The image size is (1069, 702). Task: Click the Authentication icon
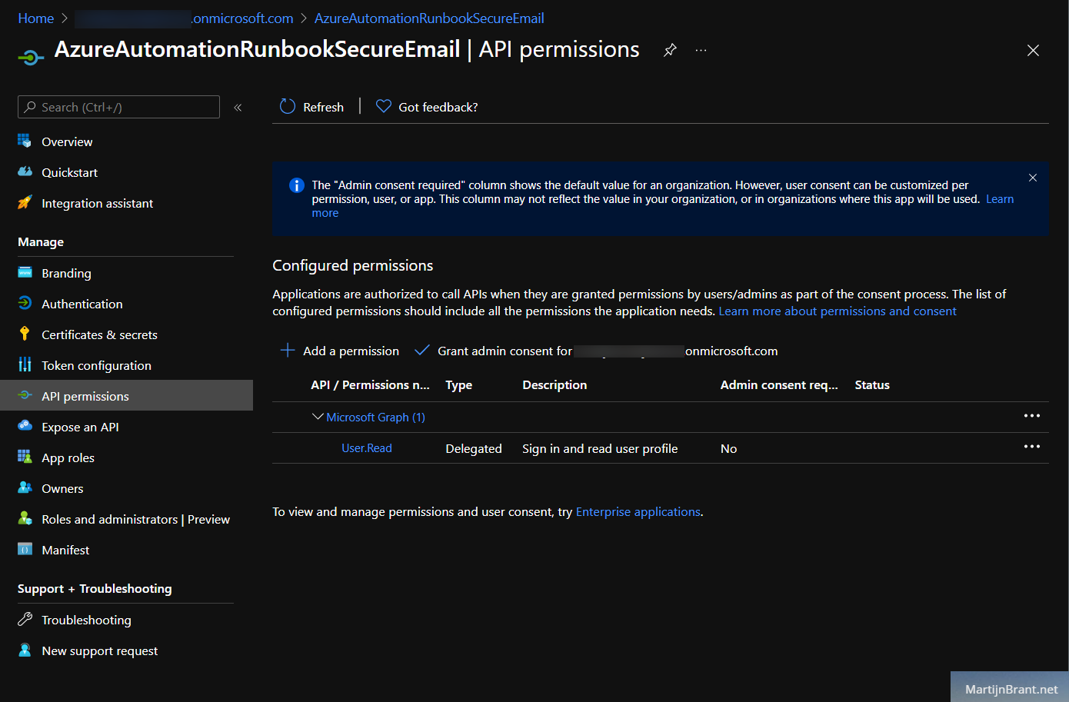(x=25, y=303)
